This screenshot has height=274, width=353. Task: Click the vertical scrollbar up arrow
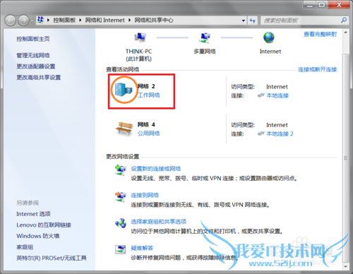(345, 32)
